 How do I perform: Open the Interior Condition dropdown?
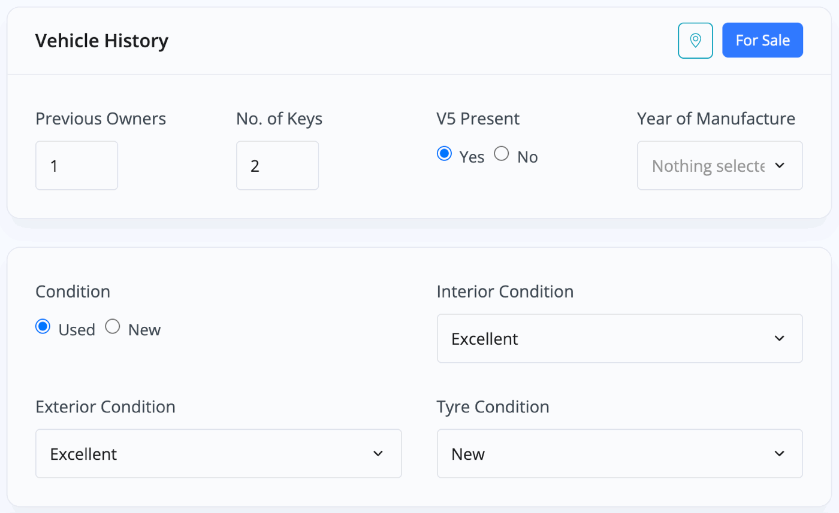point(620,338)
